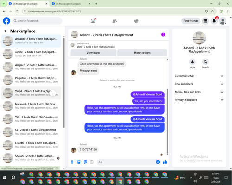Switch to second Messenger browser tab
Image resolution: width=232 pixels, height=185 pixels.
pos(71,4)
